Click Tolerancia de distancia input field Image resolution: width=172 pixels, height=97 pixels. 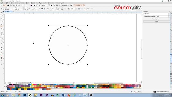162,16
